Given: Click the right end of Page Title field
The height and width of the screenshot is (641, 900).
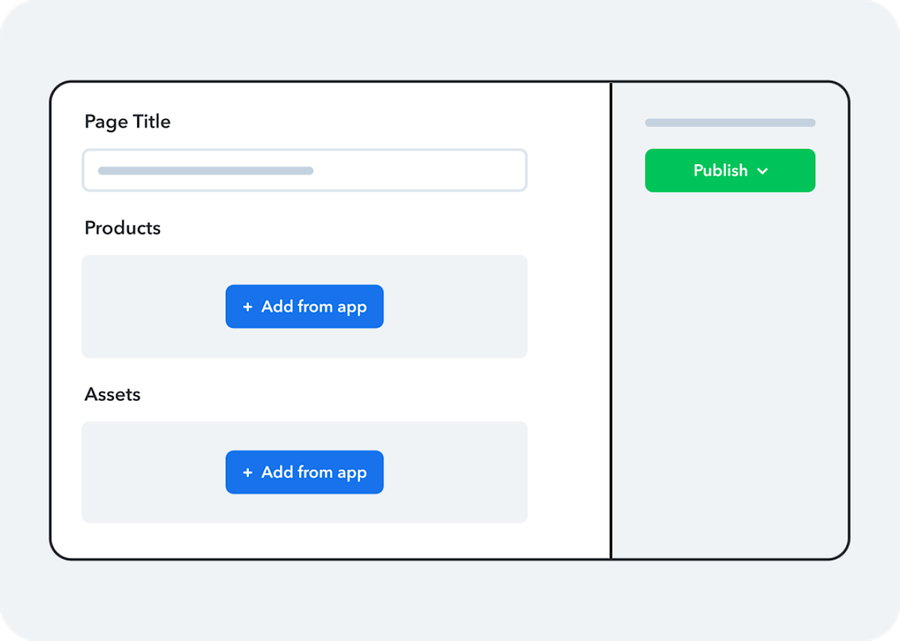Looking at the screenshot, I should click(510, 170).
